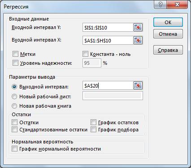Check График подбора option
This screenshot has width=191, height=168.
pyautogui.click(x=93, y=130)
